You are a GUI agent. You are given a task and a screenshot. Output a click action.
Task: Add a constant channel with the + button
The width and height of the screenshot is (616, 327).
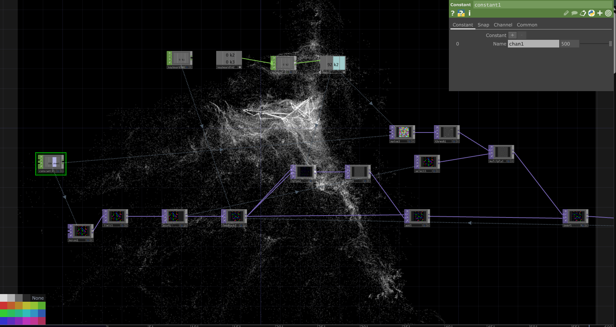coord(513,35)
